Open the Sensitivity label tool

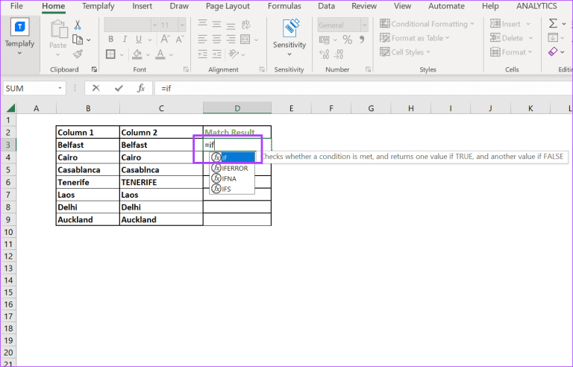click(289, 34)
